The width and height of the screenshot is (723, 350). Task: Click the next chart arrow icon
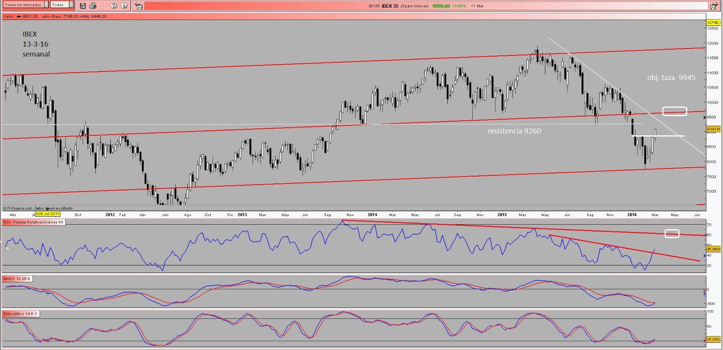click(x=714, y=6)
